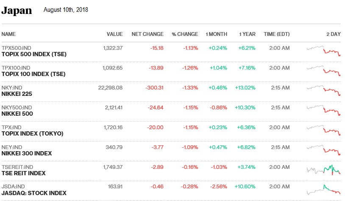The image size is (345, 201).
Task: Open the JASDAQ: STOCK INDEX link
Action: 34,193
